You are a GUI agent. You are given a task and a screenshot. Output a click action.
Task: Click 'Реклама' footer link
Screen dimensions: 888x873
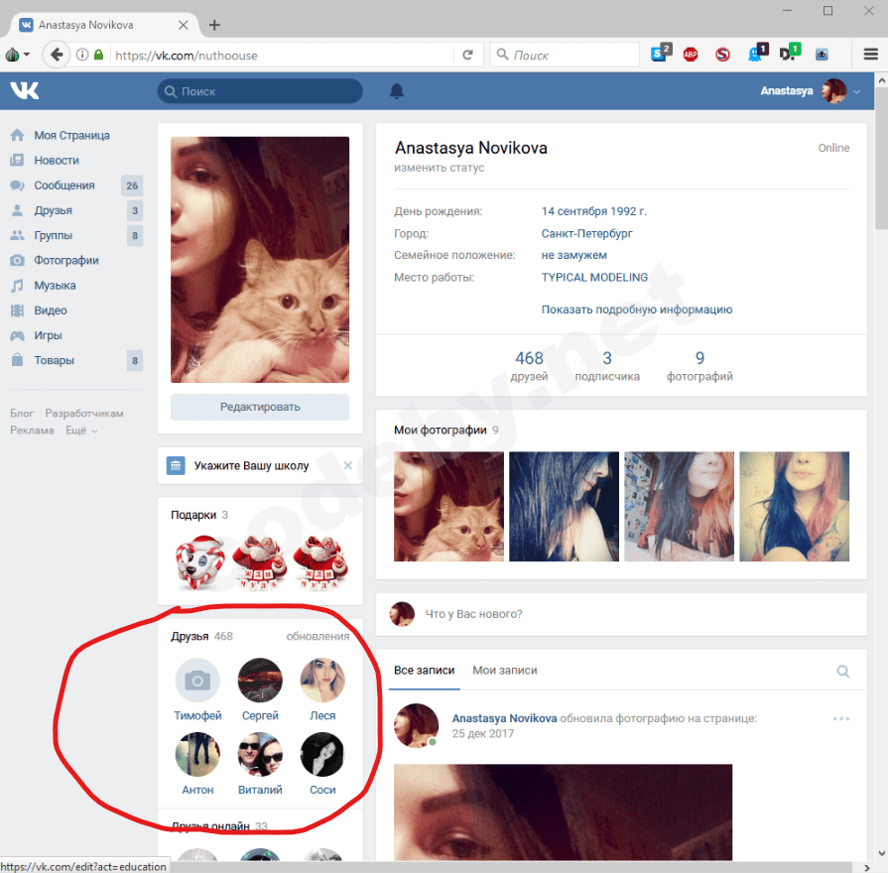[x=32, y=431]
